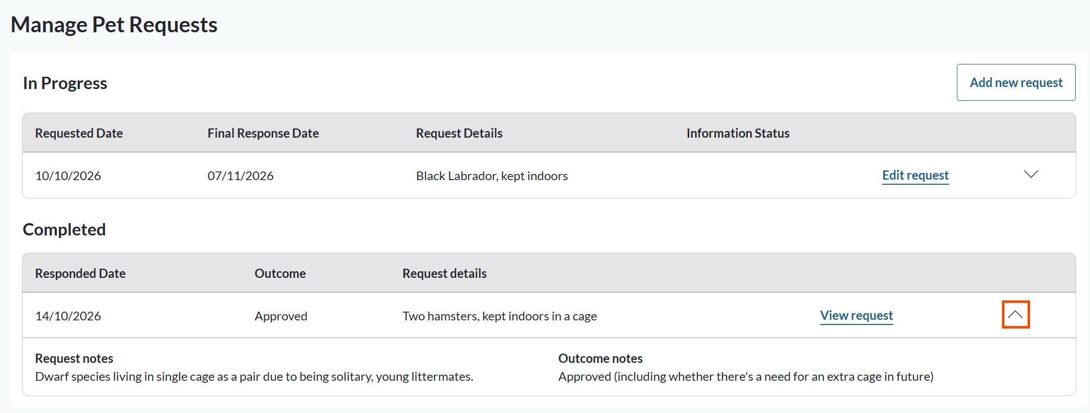Click the Information Status column header
The image size is (1090, 413).
point(738,133)
